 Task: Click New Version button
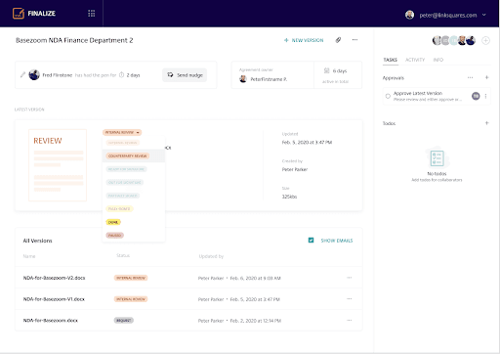click(x=304, y=40)
